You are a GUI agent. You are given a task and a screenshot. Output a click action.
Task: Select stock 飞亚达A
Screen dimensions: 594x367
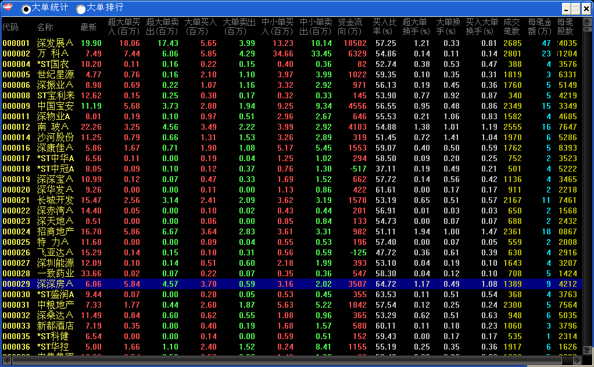coord(55,252)
